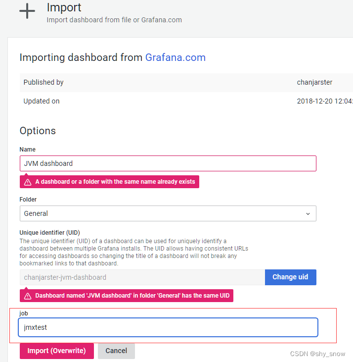This screenshot has width=353, height=362.
Task: Click the Cancel button
Action: click(116, 351)
